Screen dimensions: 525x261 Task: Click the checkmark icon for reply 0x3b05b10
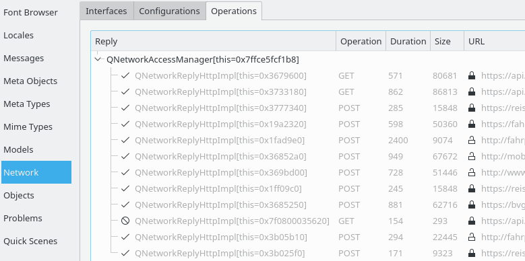pos(125,237)
